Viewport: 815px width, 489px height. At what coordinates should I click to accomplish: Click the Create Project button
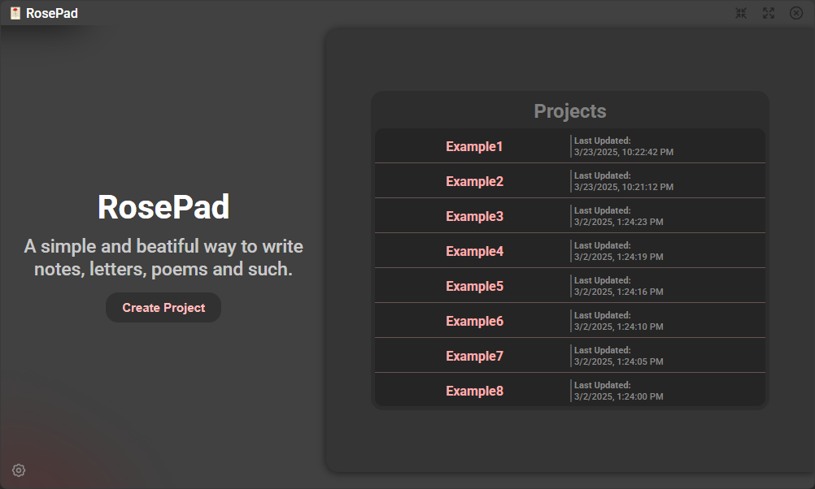[163, 307]
